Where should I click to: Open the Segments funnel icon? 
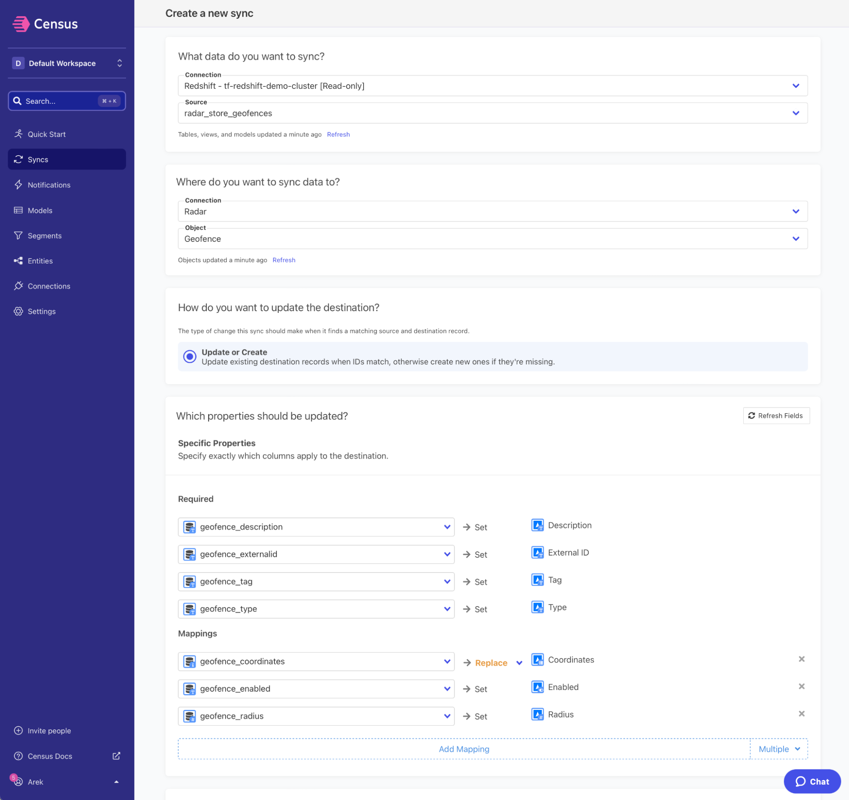[18, 235]
